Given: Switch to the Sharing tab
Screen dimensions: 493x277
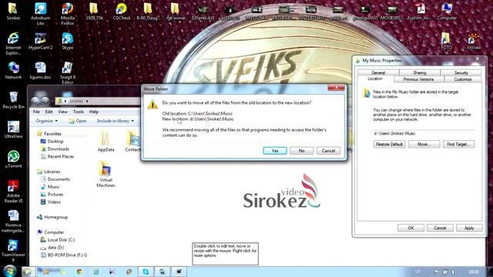Looking at the screenshot, I should tap(419, 72).
